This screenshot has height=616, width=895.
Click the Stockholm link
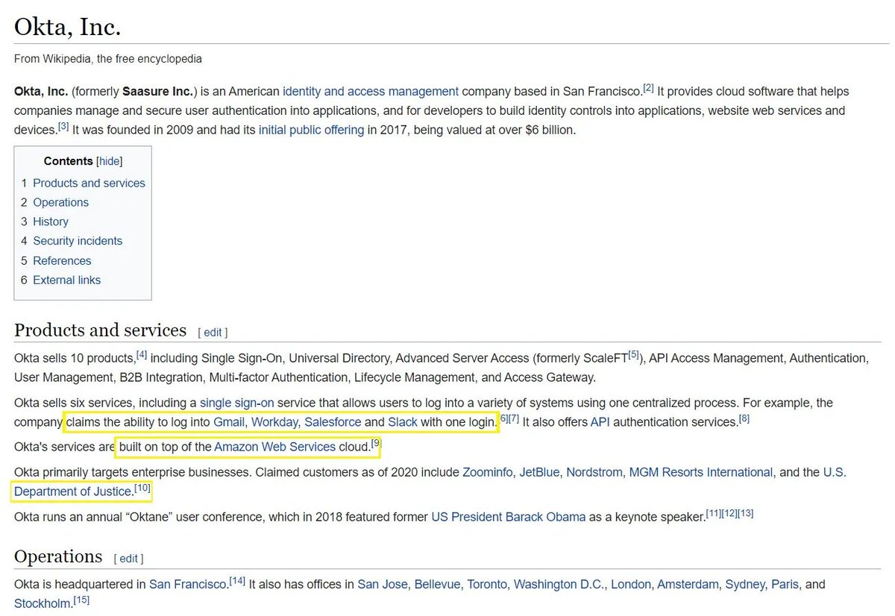click(43, 603)
